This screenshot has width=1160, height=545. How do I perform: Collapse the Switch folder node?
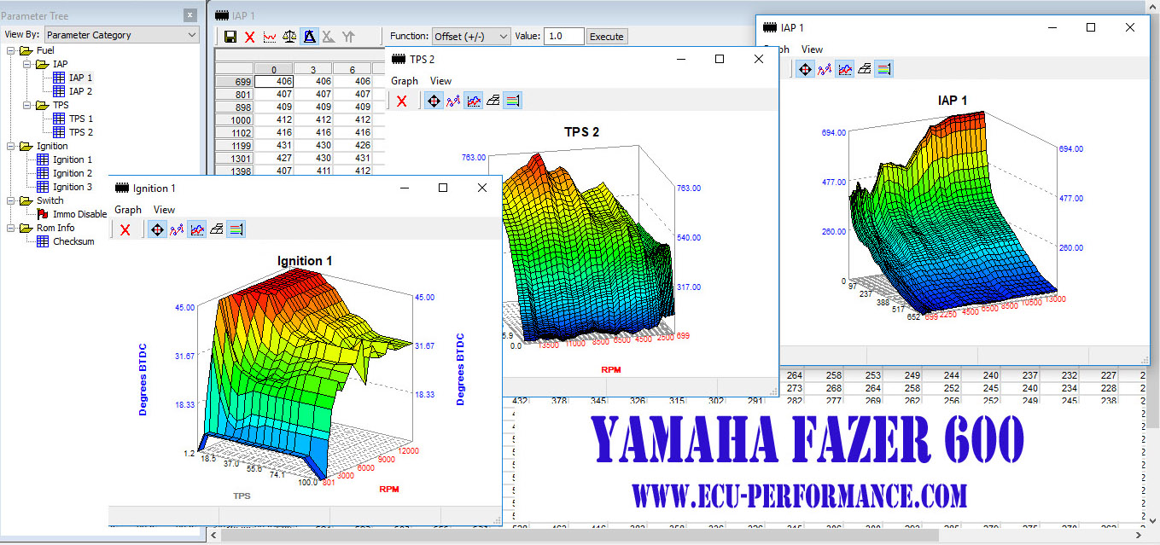[x=10, y=200]
